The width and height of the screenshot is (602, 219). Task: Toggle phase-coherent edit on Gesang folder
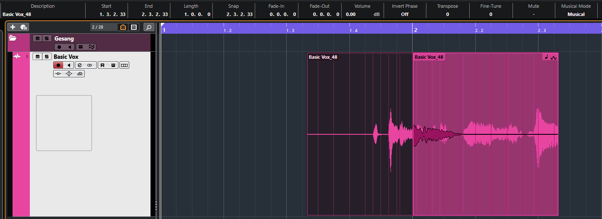[91, 47]
